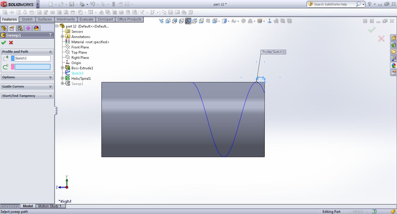Switch to the Motion Study 1 tab
This screenshot has width=397, height=214.
click(x=50, y=206)
